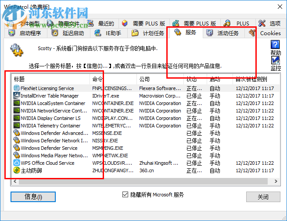
Task: Switch to the Cookies tab
Action: 265,33
